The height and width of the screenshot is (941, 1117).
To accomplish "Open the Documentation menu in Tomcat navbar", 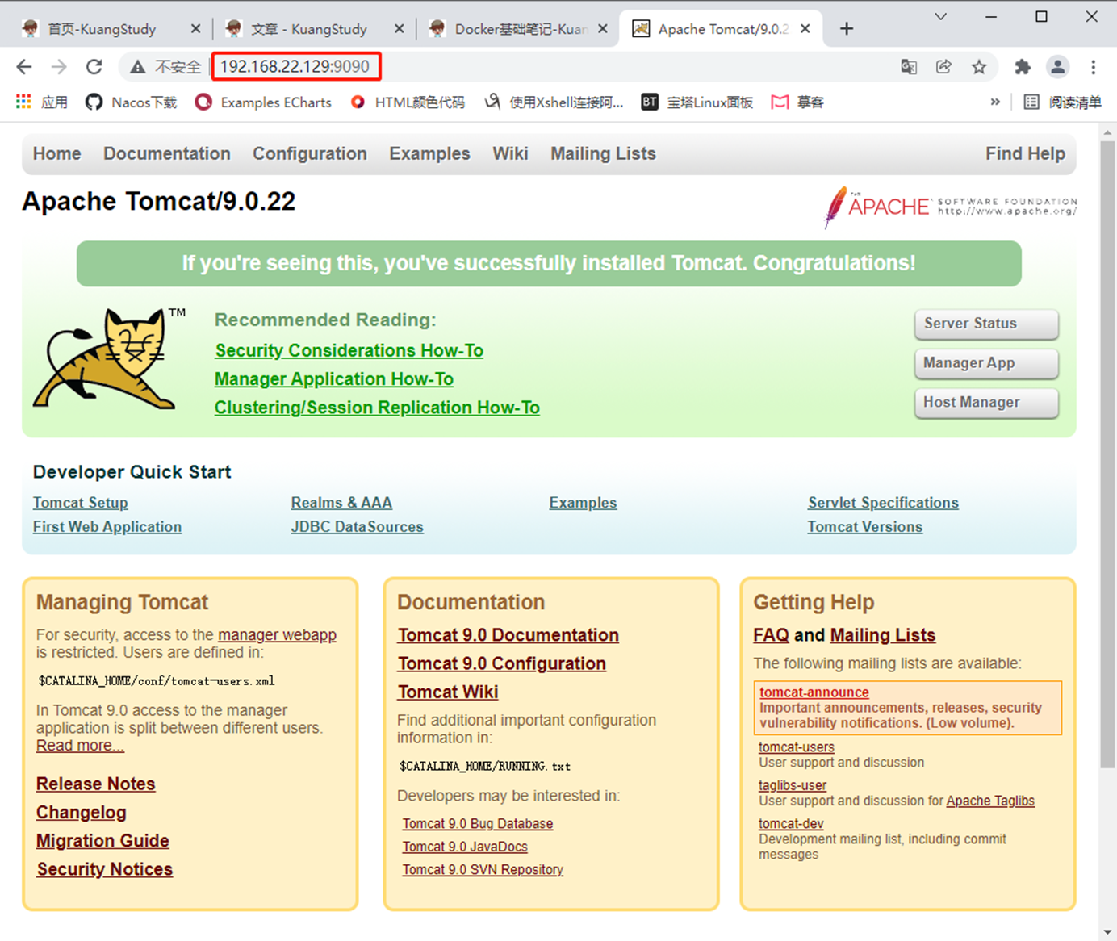I will 166,153.
